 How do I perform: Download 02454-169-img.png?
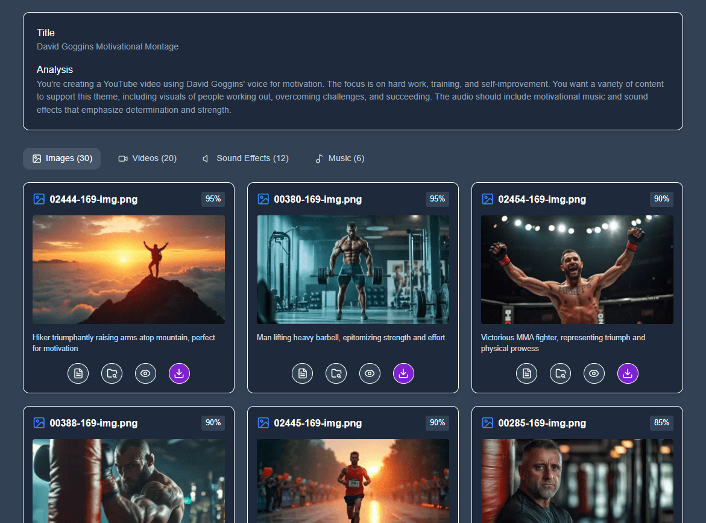click(628, 373)
